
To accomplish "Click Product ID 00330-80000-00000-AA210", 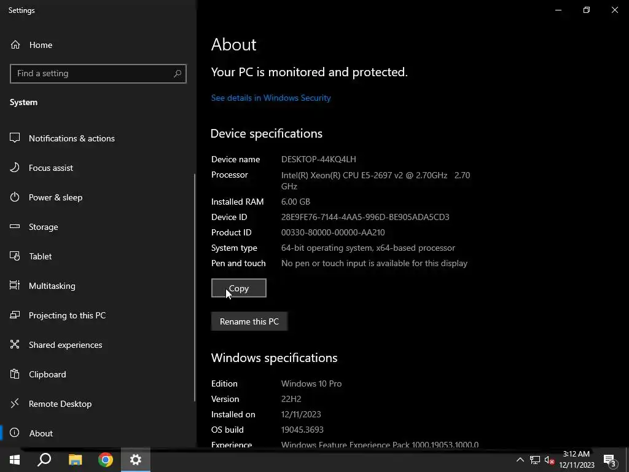I will point(333,232).
